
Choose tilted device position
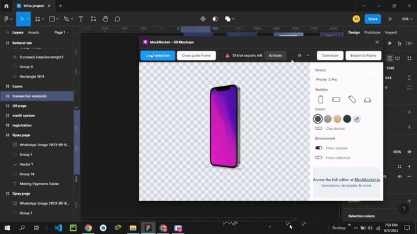click(352, 99)
